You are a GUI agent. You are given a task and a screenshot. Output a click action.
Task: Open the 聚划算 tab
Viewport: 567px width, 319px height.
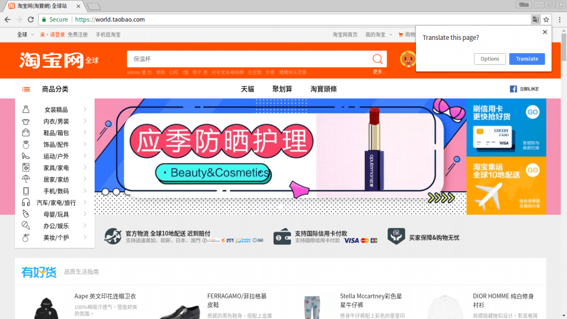[282, 89]
